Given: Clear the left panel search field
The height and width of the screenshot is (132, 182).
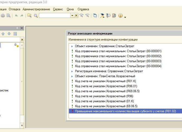Looking at the screenshot, I should click(22, 40).
